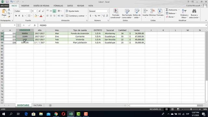Click the Name Box field
Image resolution: width=208 pixels, height=117 pixels.
point(7,25)
